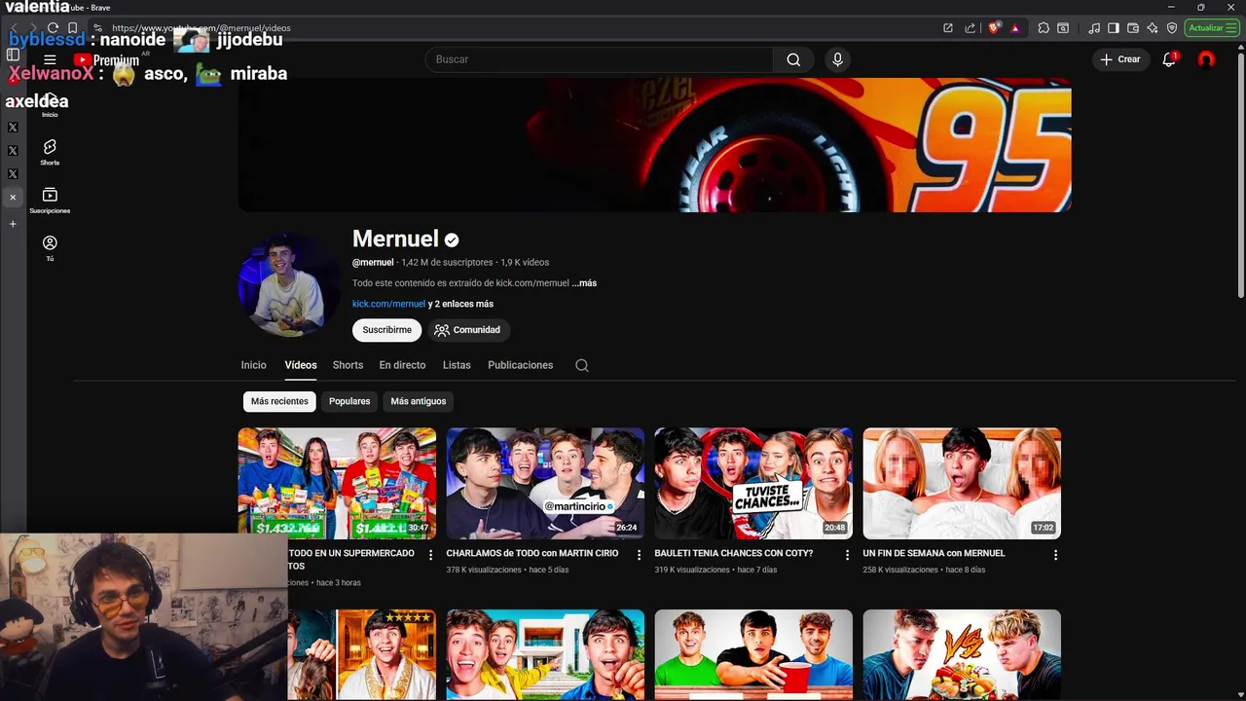
Task: Open the YouTube Premium logo home link
Action: pos(106,60)
